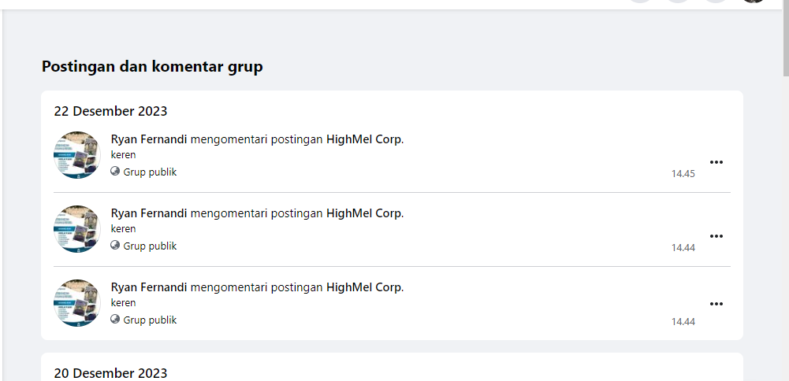
Task: Click Ryan Fernandi's name in the second entry
Action: 149,213
